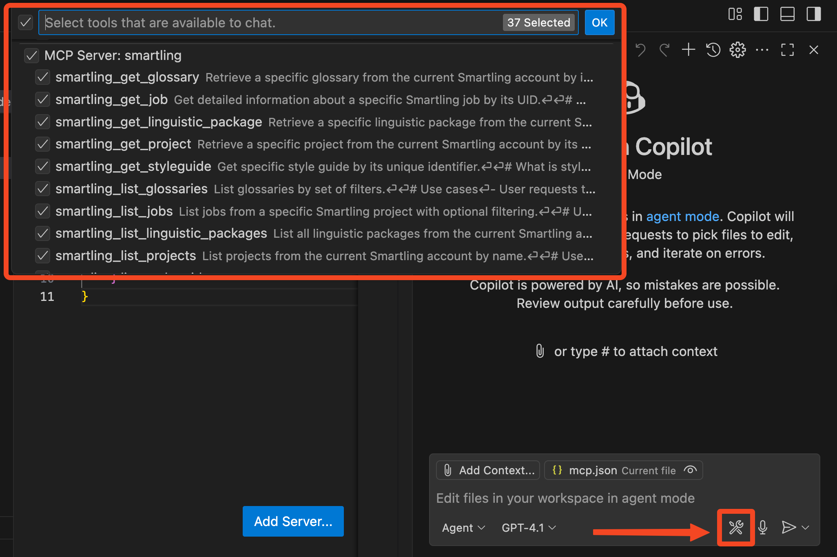The image size is (837, 557).
Task: Expand the send button chevron
Action: point(806,528)
